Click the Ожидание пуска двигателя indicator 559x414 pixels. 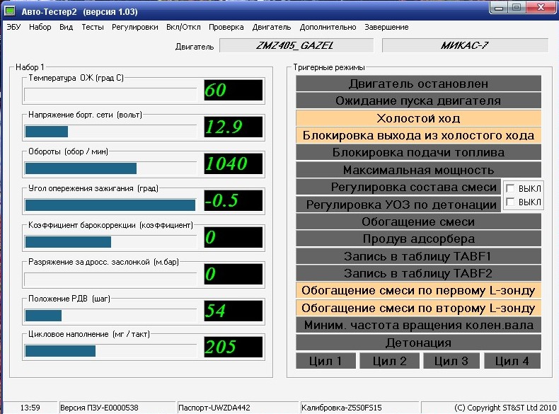[x=418, y=101]
